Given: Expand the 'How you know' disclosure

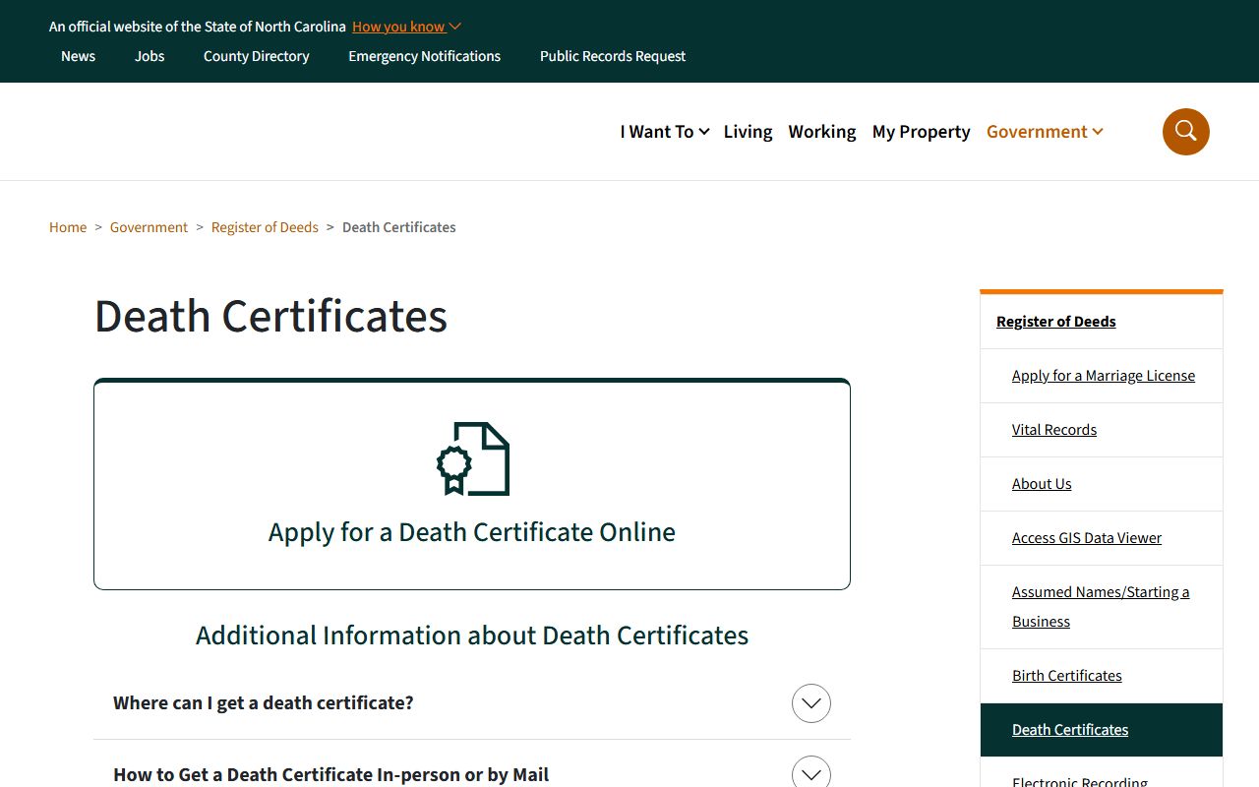Looking at the screenshot, I should (x=406, y=27).
